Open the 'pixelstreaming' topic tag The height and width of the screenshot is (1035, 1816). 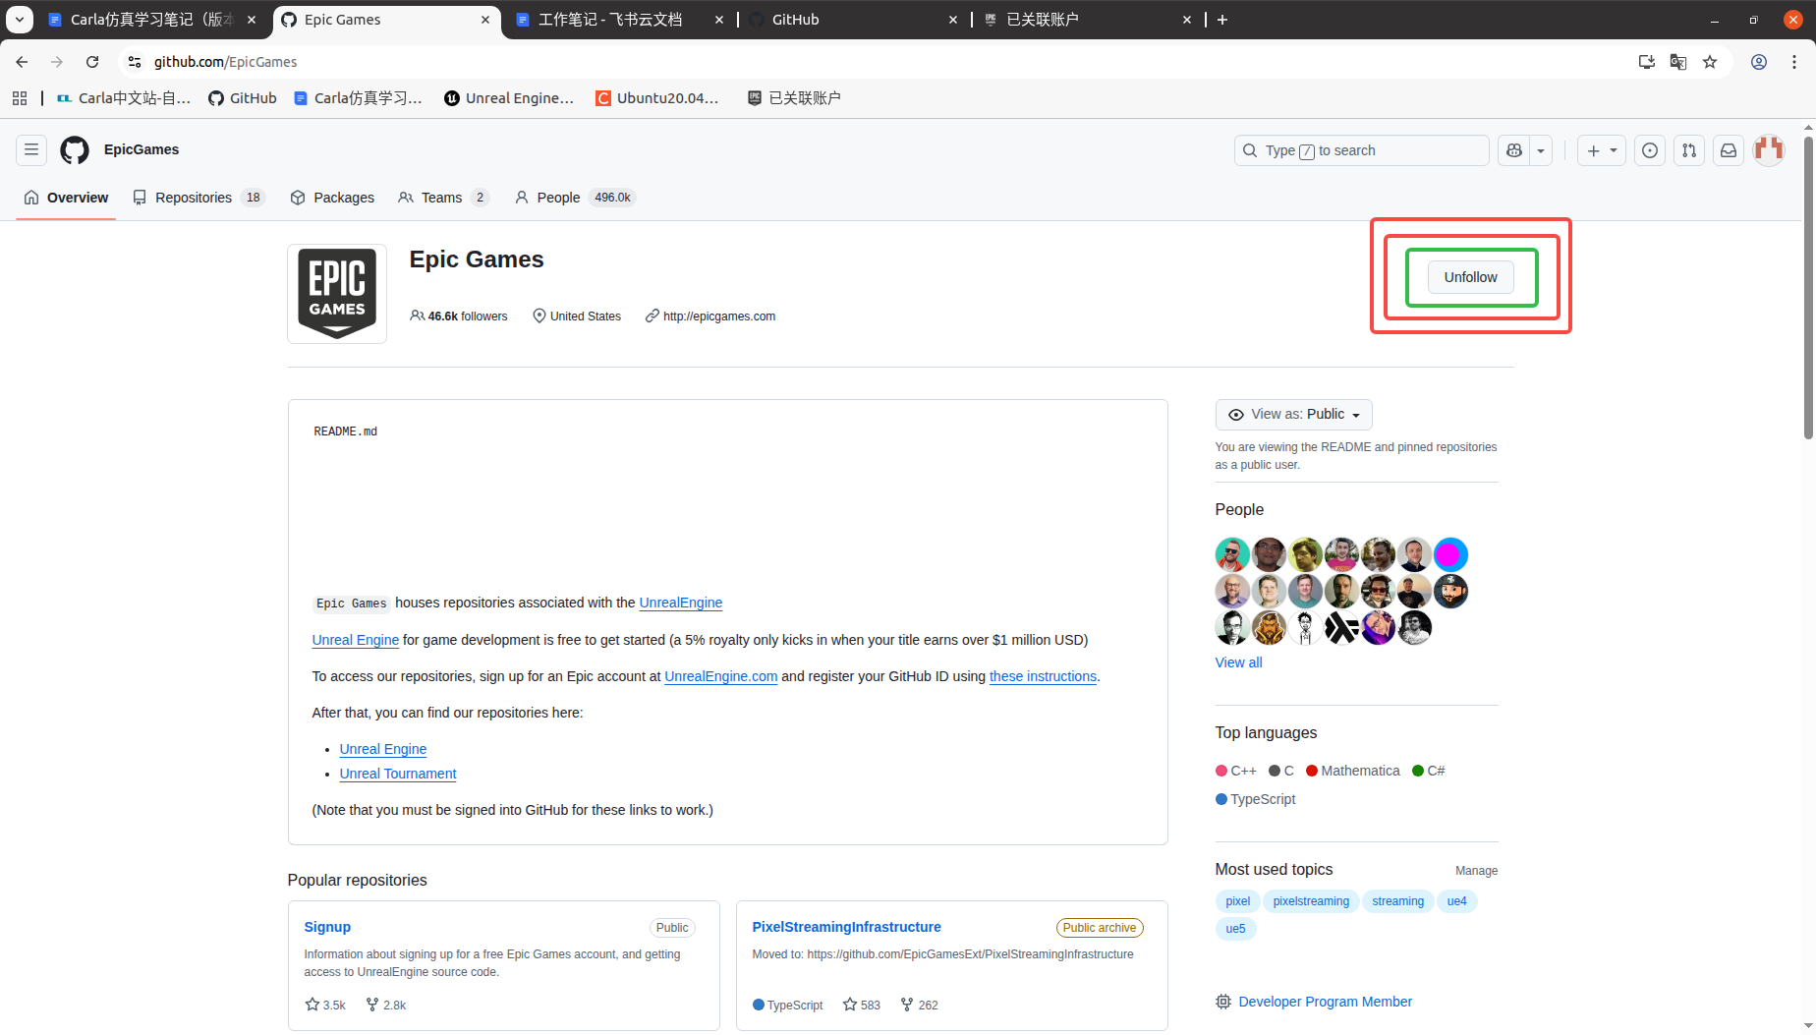tap(1312, 901)
